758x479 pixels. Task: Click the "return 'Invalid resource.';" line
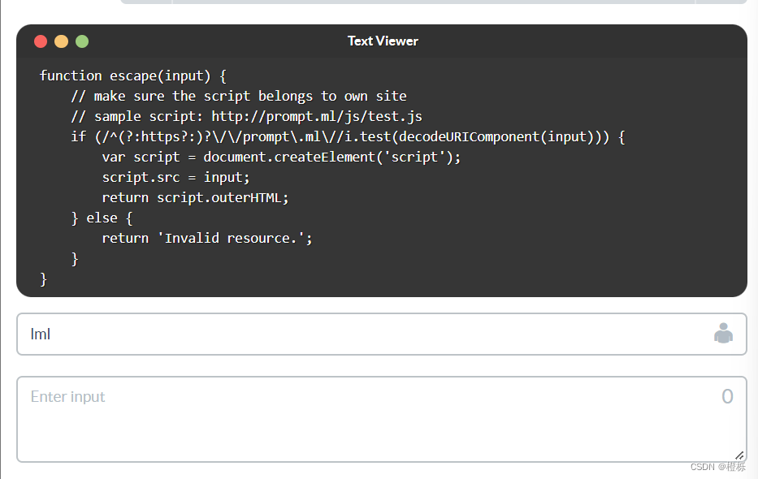pyautogui.click(x=207, y=238)
